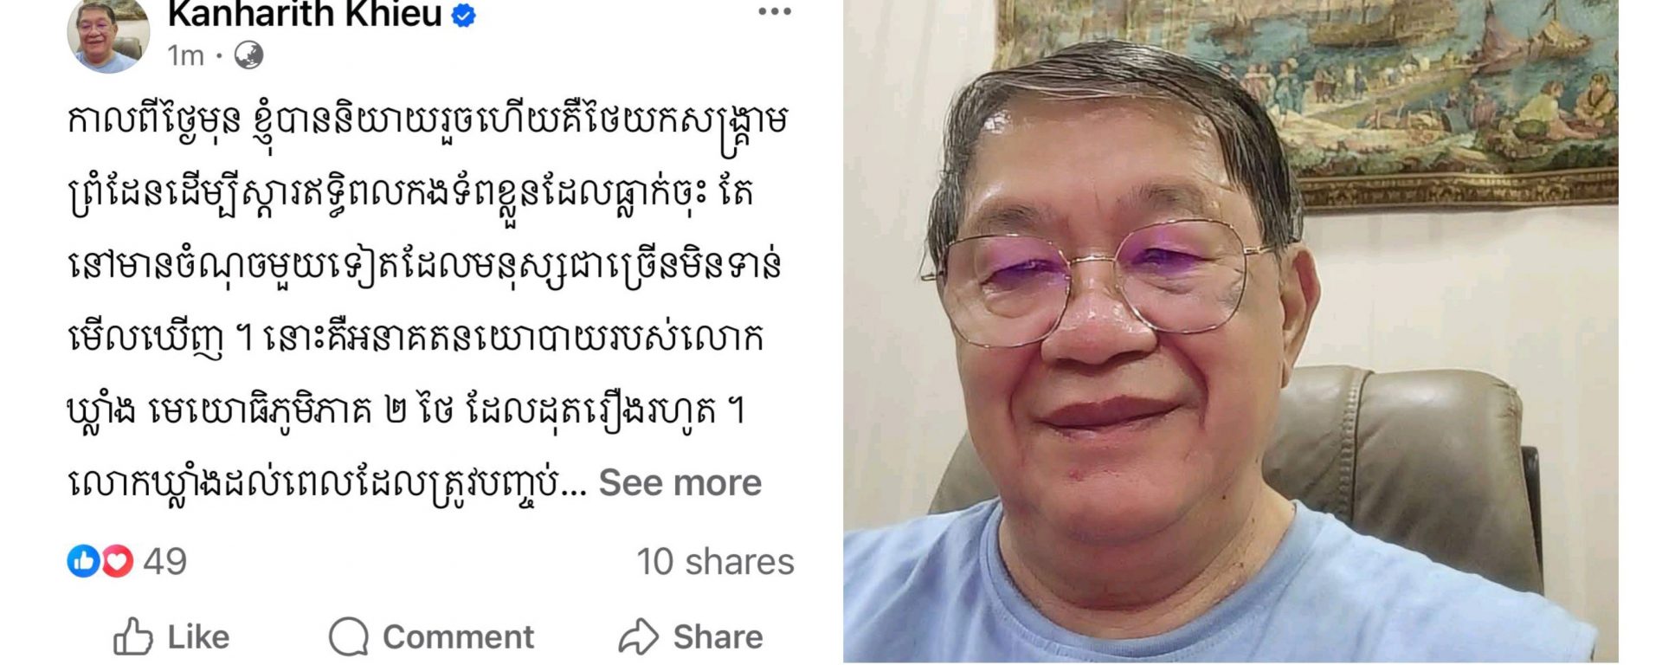Click the Like button label
Screen dimensions: 1662x665
point(198,637)
